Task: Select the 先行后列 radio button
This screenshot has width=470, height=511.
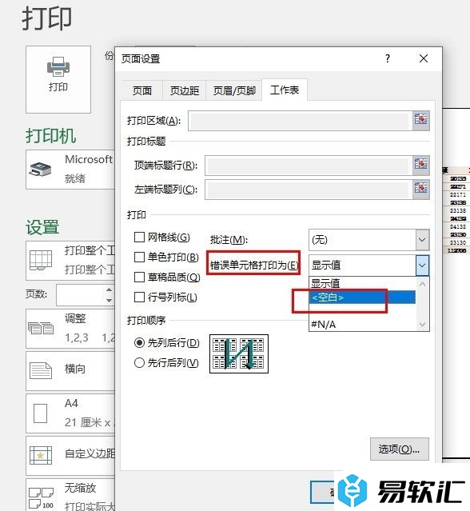Action: tap(139, 363)
